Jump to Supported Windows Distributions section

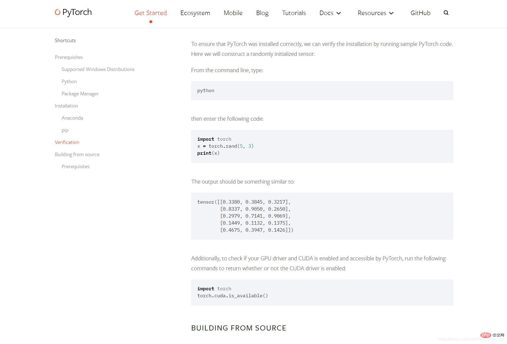click(x=98, y=69)
